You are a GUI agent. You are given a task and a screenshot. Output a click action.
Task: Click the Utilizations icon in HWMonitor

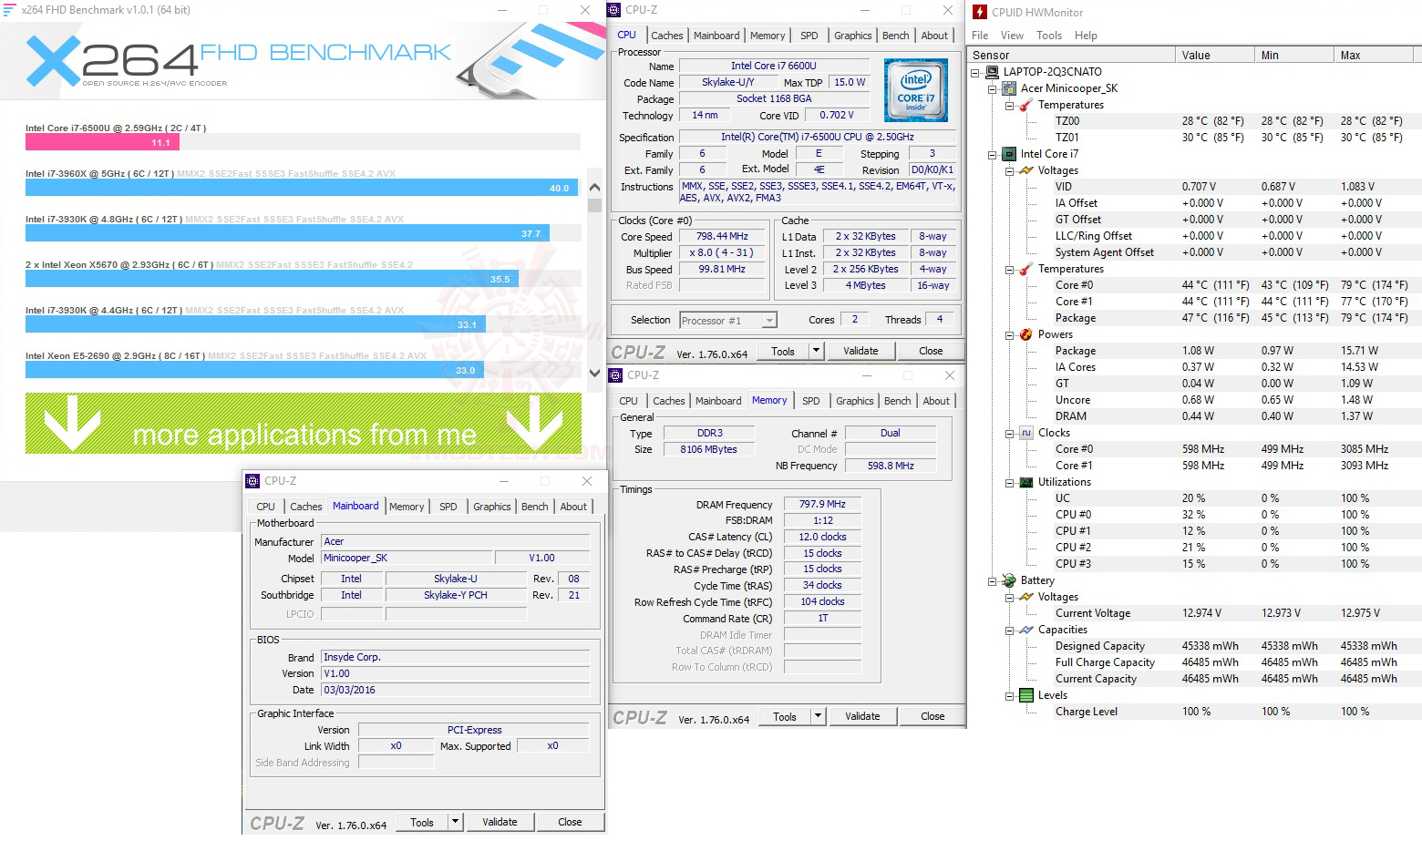(x=1026, y=481)
